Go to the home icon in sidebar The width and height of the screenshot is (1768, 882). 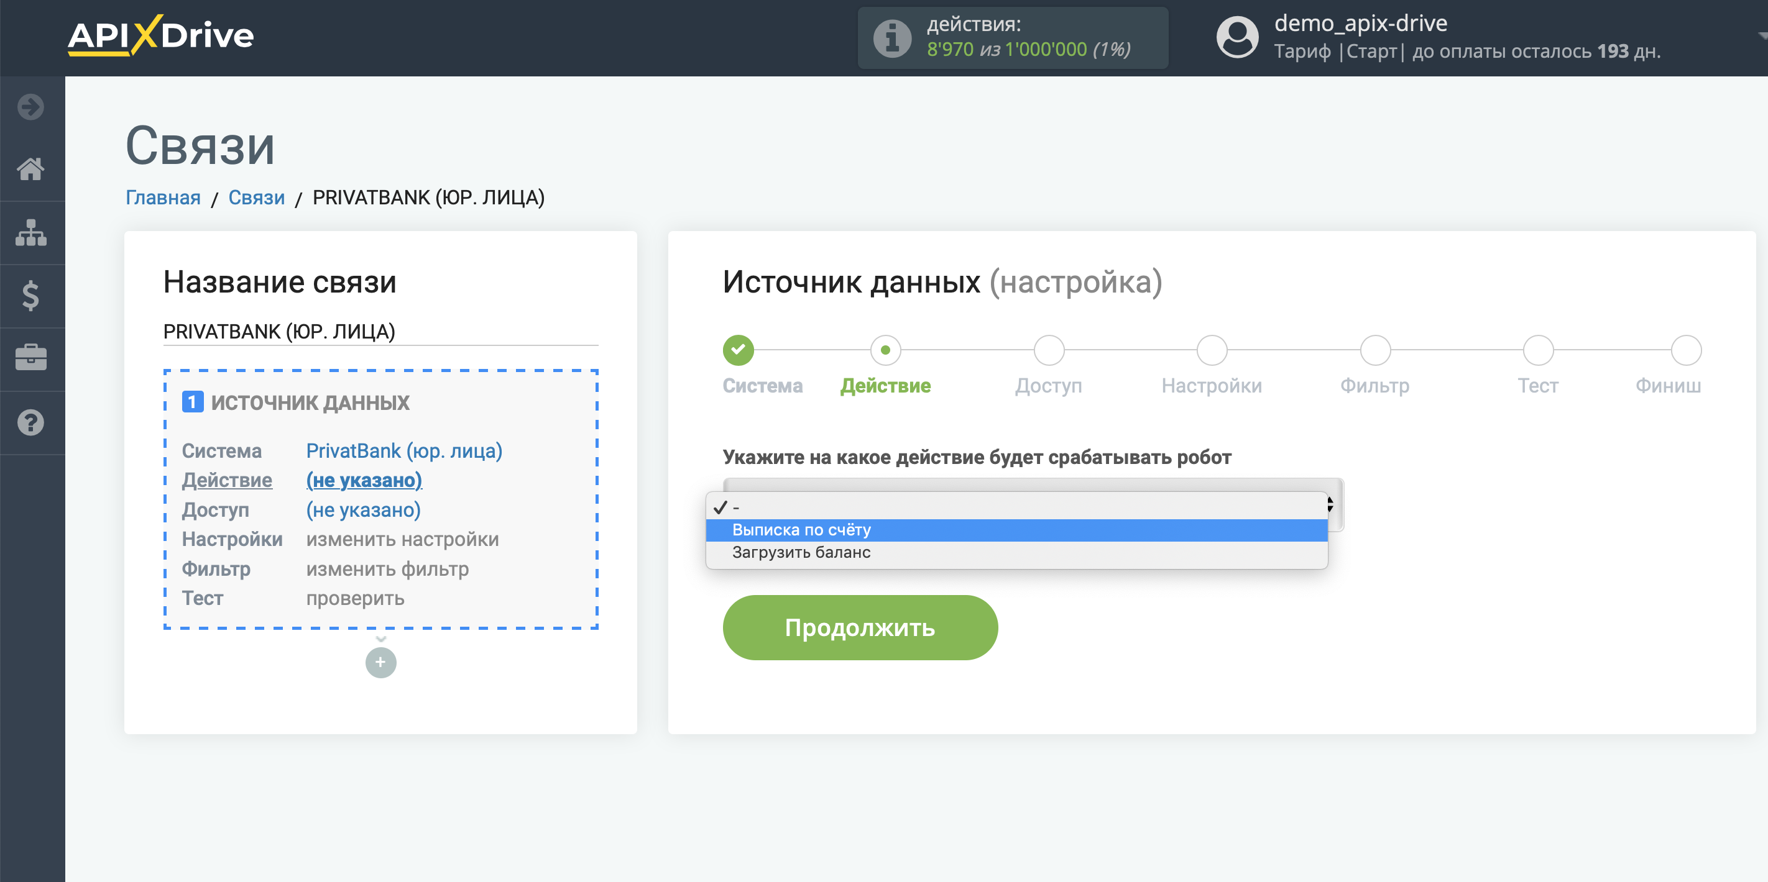click(x=31, y=169)
